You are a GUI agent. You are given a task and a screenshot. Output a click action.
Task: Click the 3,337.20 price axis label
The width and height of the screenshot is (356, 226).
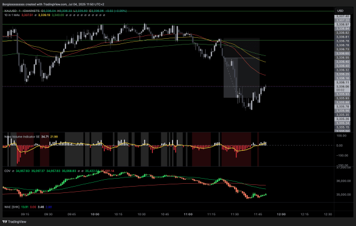342,21
